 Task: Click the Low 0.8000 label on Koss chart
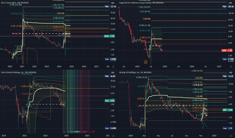pyautogui.click(x=111, y=59)
